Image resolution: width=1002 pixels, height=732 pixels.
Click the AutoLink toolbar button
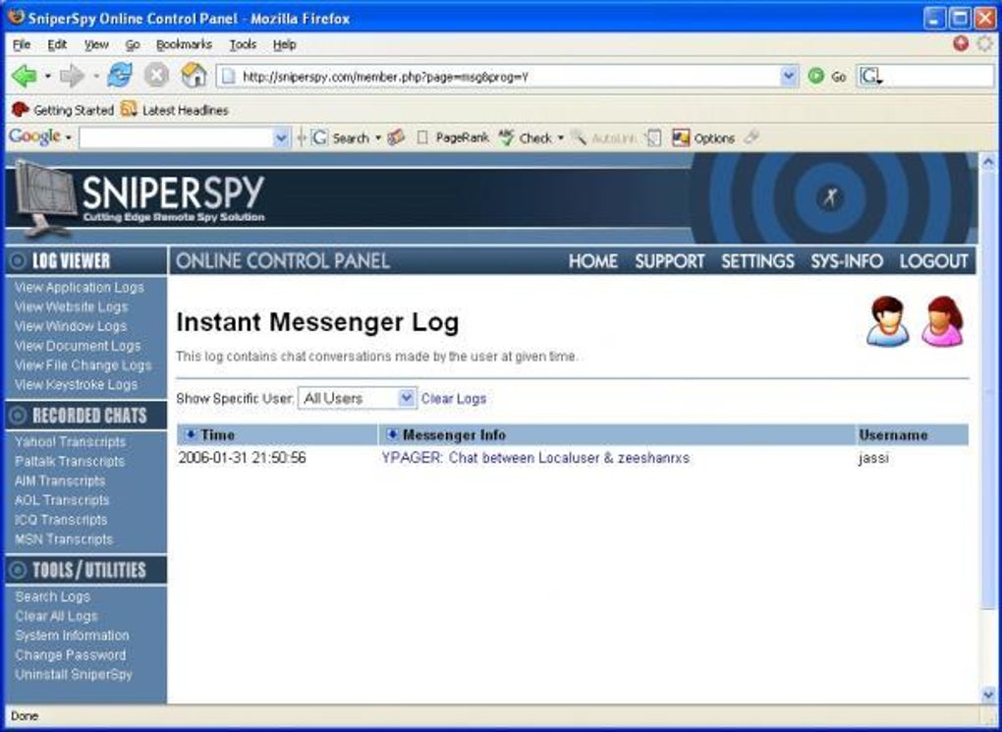(602, 139)
